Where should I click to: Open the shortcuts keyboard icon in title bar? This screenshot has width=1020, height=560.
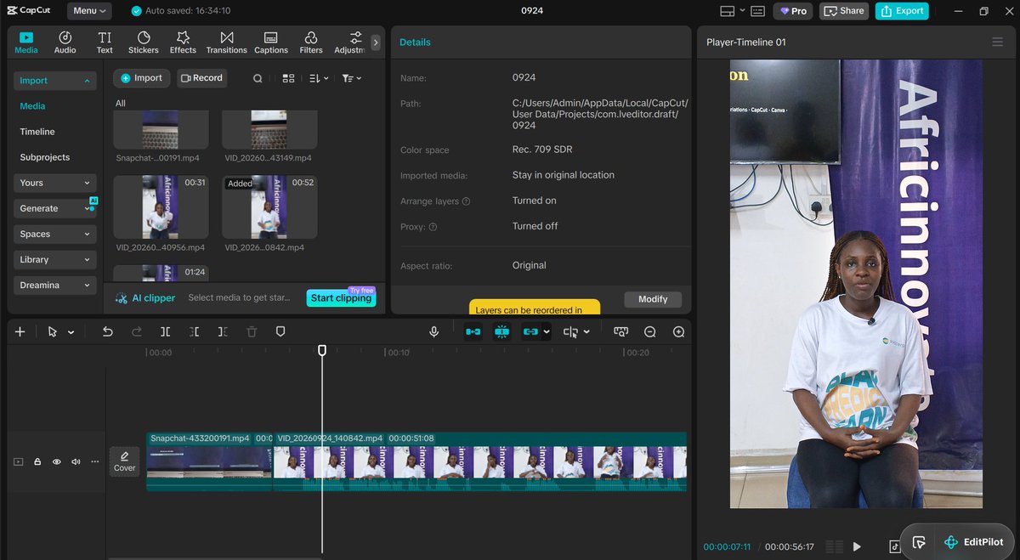pyautogui.click(x=757, y=11)
